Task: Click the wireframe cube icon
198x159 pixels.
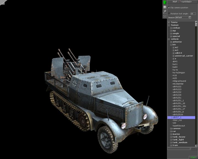Action: click(164, 16)
